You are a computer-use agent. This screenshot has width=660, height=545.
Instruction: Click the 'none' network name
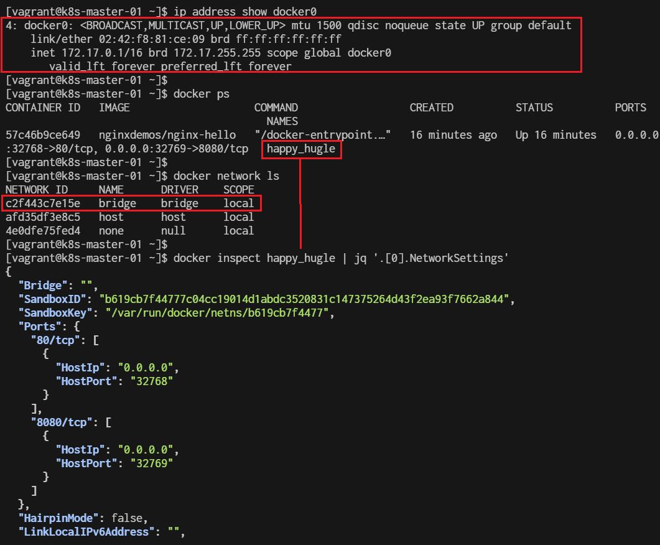pyautogui.click(x=111, y=231)
